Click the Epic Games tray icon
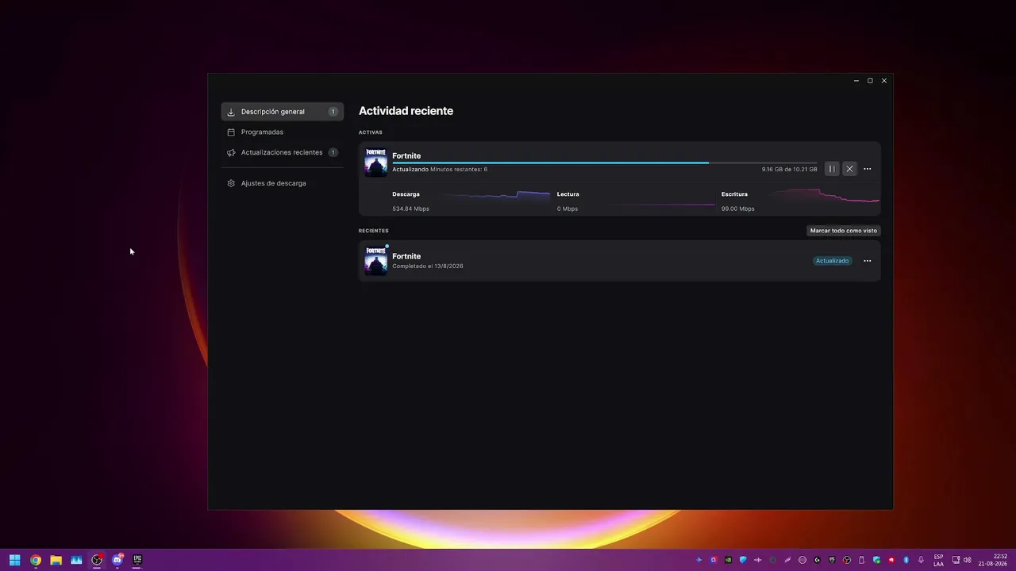The width and height of the screenshot is (1016, 571). tap(832, 560)
